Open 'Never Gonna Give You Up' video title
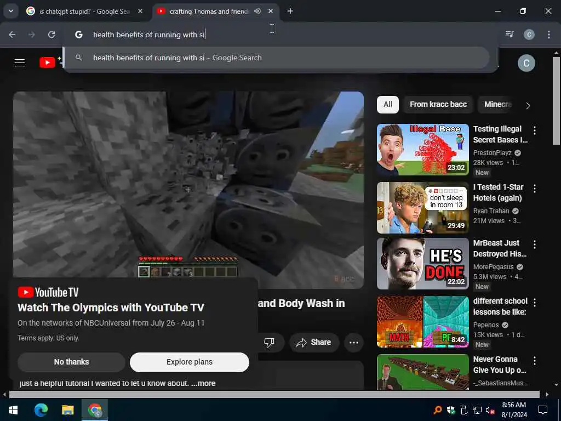561x421 pixels. [x=500, y=365]
